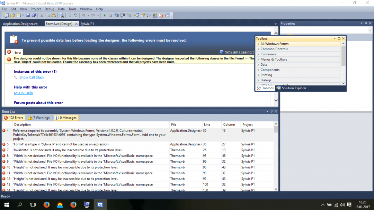Click the Save All toolbar icon
The width and height of the screenshot is (374, 210).
[34, 16]
